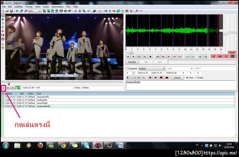Open the Audio menu

coord(46,7)
